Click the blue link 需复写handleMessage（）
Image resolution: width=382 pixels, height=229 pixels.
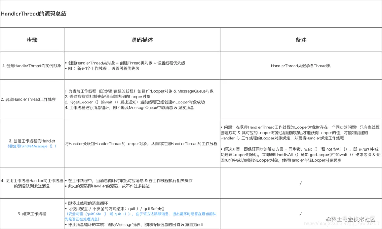click(x=32, y=146)
